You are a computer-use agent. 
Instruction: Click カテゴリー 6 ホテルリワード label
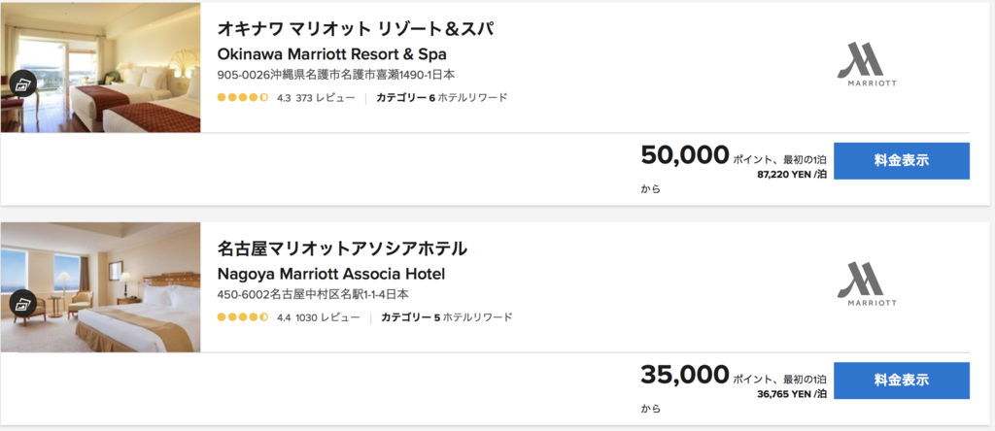pyautogui.click(x=442, y=98)
